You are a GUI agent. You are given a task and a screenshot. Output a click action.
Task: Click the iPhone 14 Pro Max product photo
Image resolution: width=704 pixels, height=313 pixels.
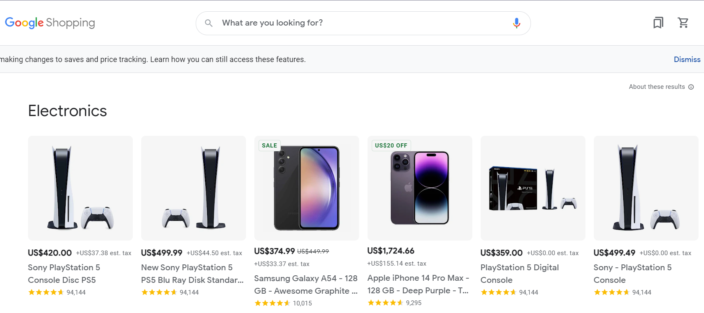(419, 188)
